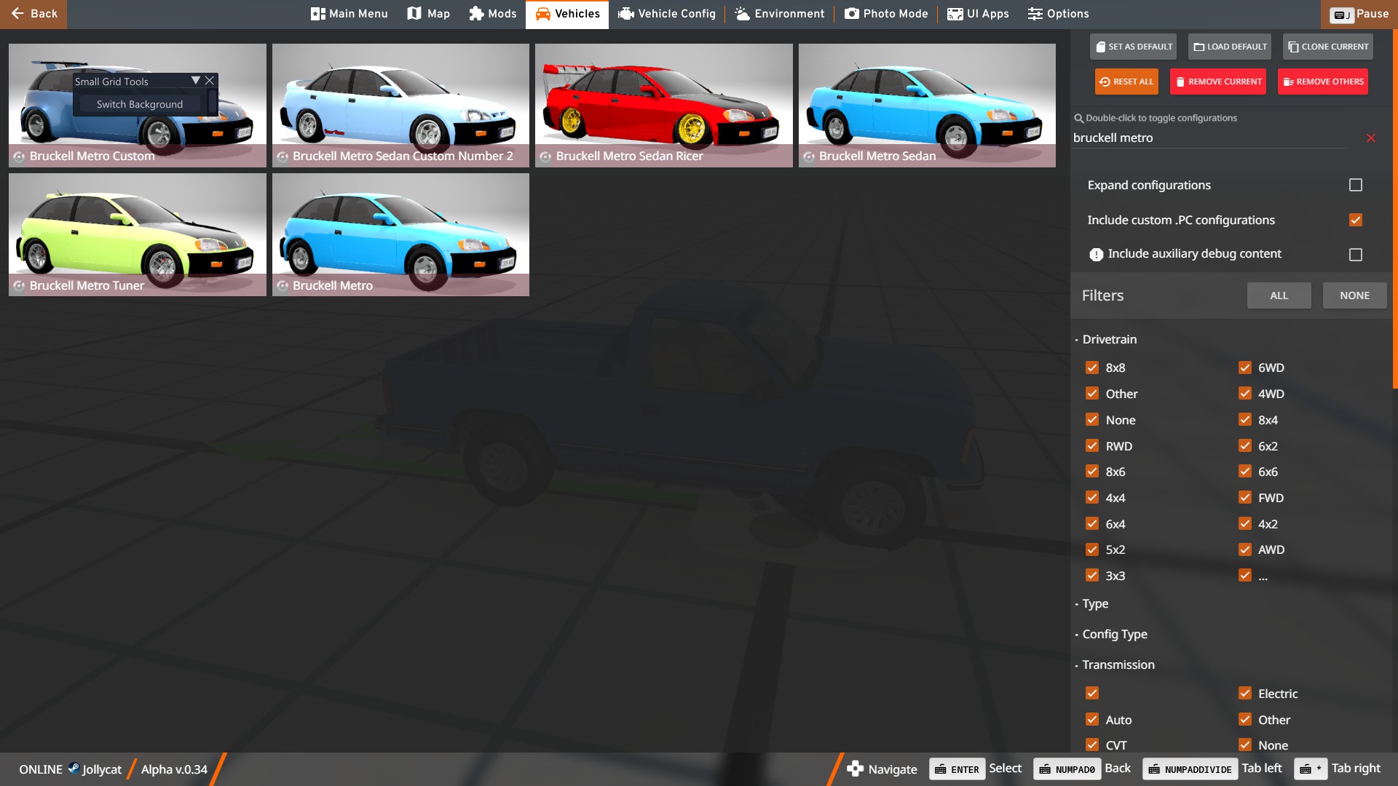Click the Back arrow icon
This screenshot has width=1398, height=786.
pos(17,13)
